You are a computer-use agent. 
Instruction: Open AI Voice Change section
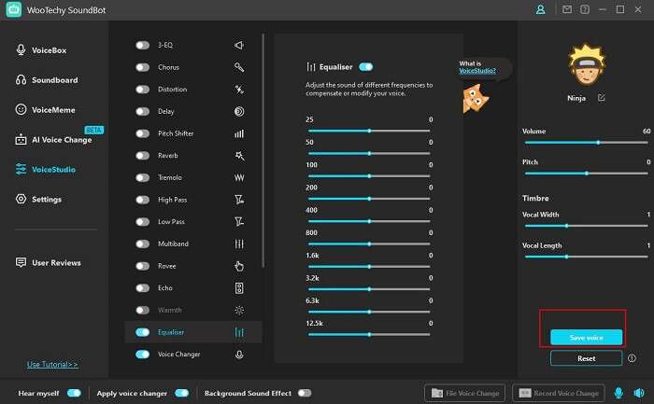coord(53,140)
